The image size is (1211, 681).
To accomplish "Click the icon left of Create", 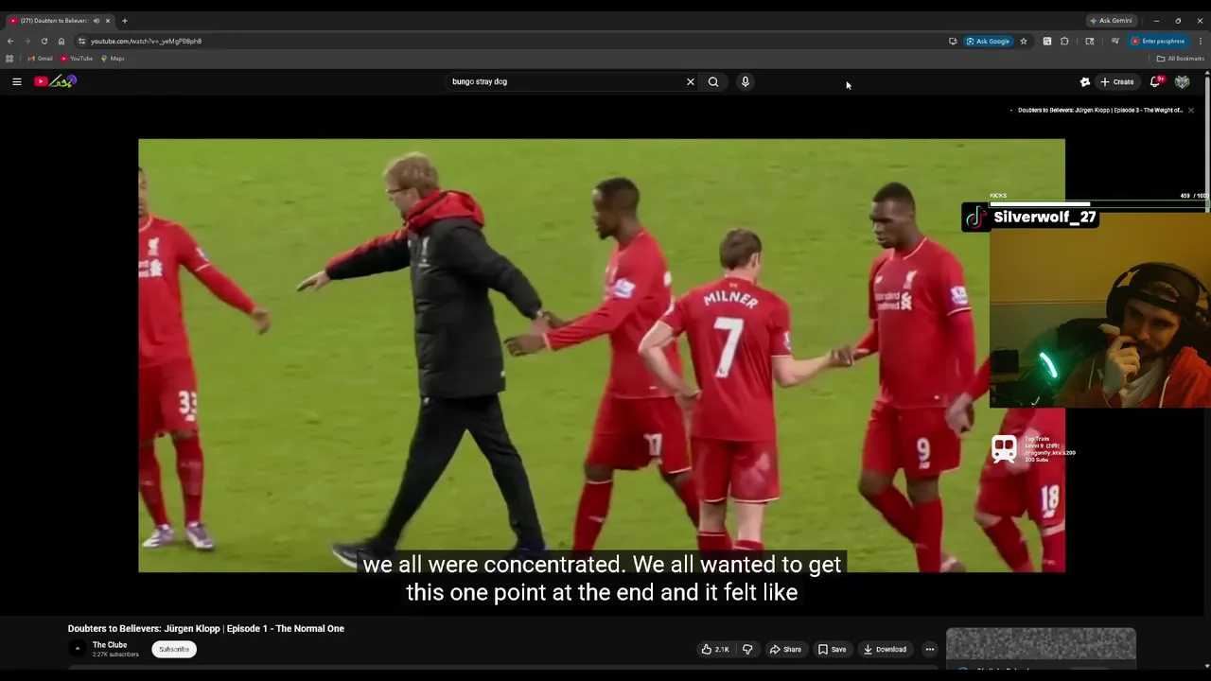I will pos(1085,81).
